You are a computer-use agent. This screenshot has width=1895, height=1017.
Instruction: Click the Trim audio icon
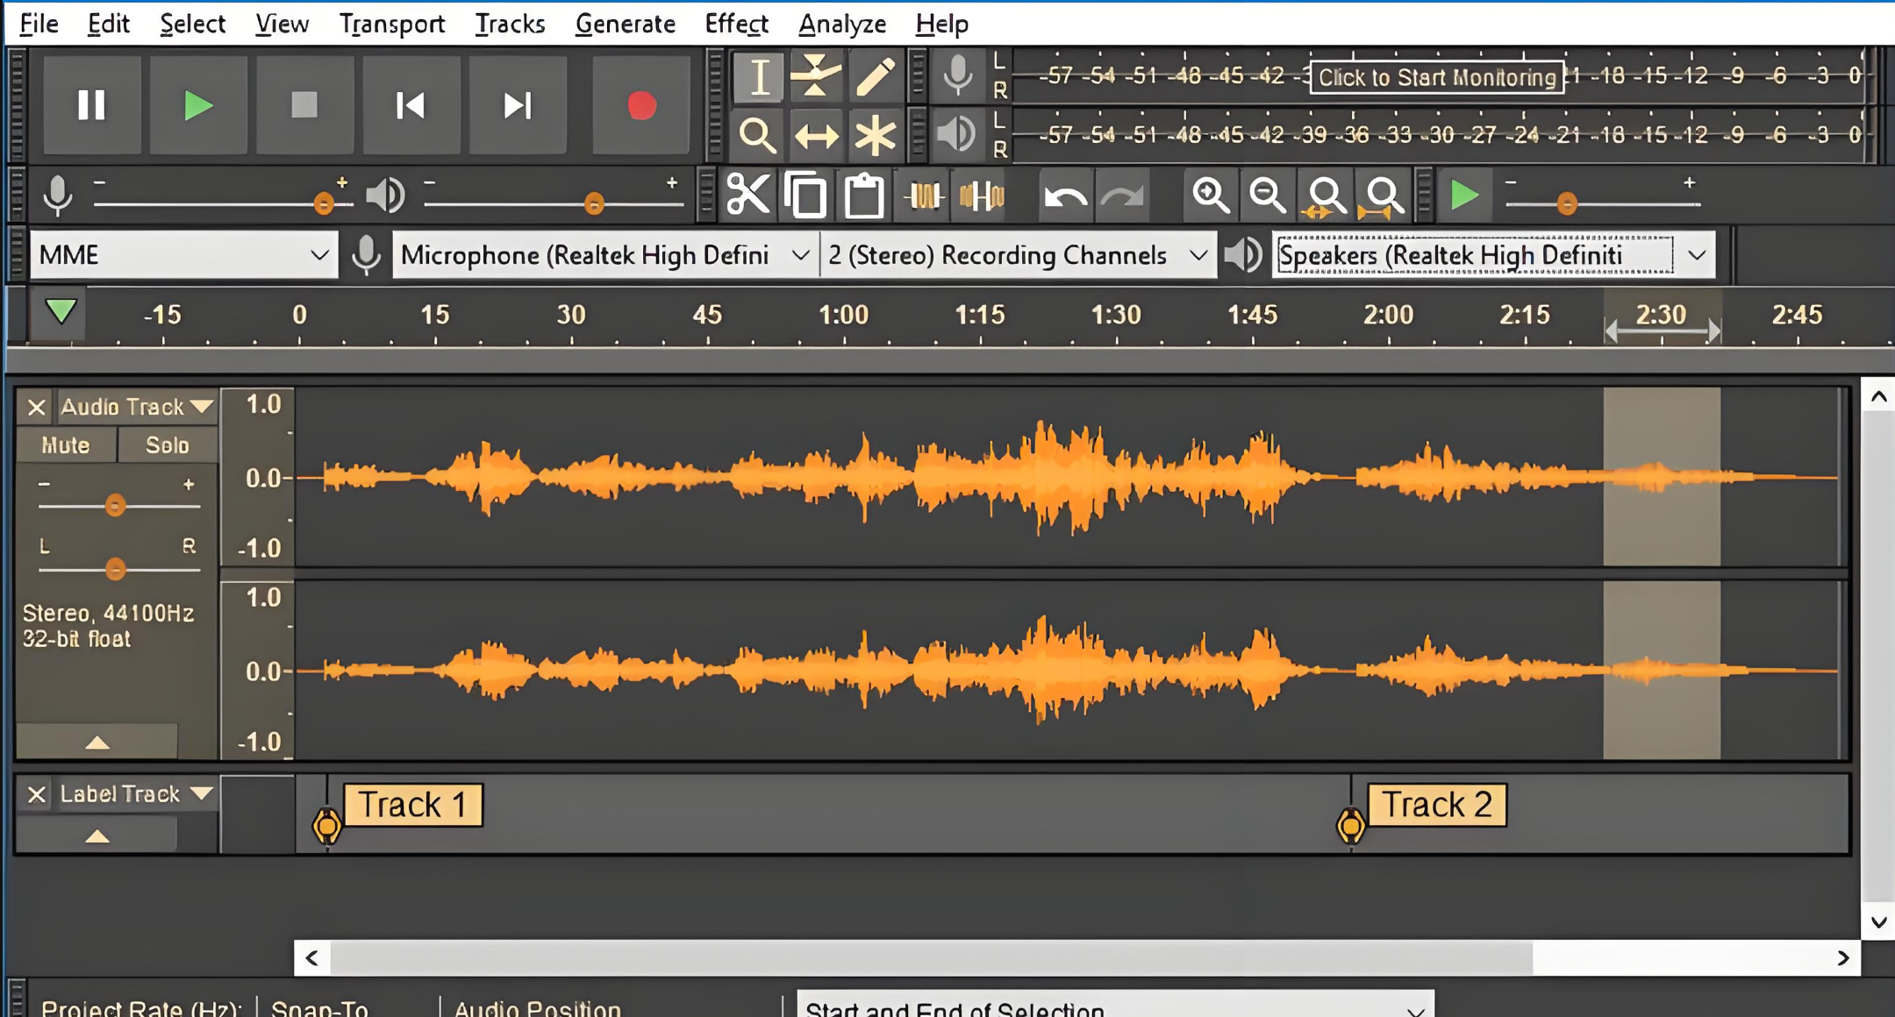tap(924, 195)
